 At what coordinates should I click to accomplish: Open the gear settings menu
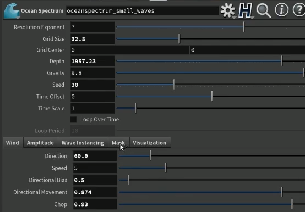pyautogui.click(x=227, y=10)
